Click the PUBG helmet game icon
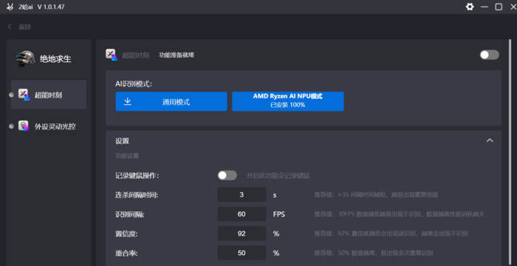Screen dimensions: 517x266 point(25,59)
